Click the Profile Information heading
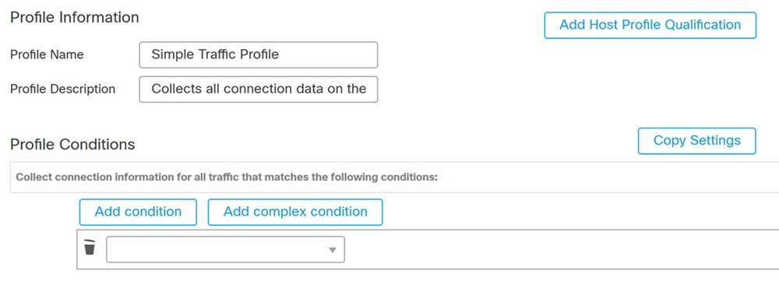 75,17
